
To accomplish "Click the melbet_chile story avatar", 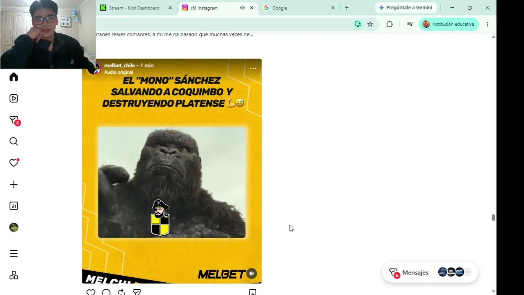I will (x=95, y=68).
